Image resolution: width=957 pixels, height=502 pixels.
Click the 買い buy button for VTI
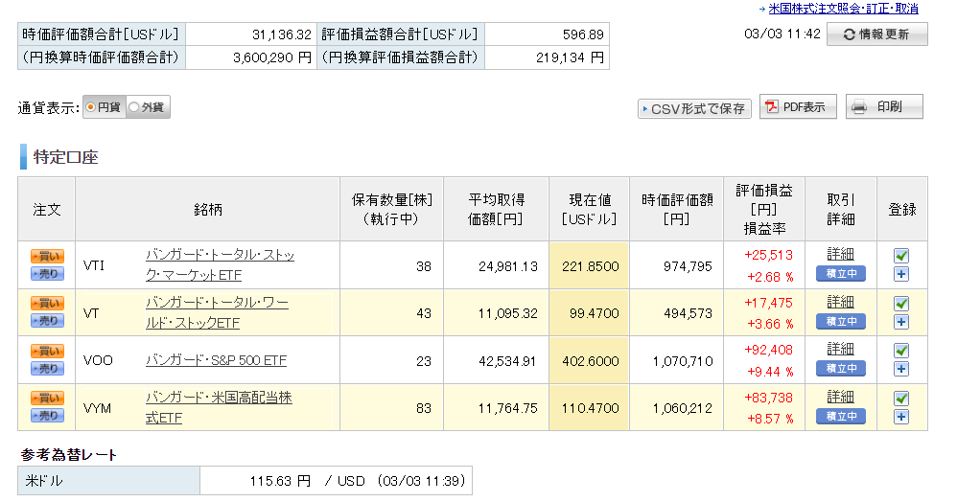click(x=48, y=256)
